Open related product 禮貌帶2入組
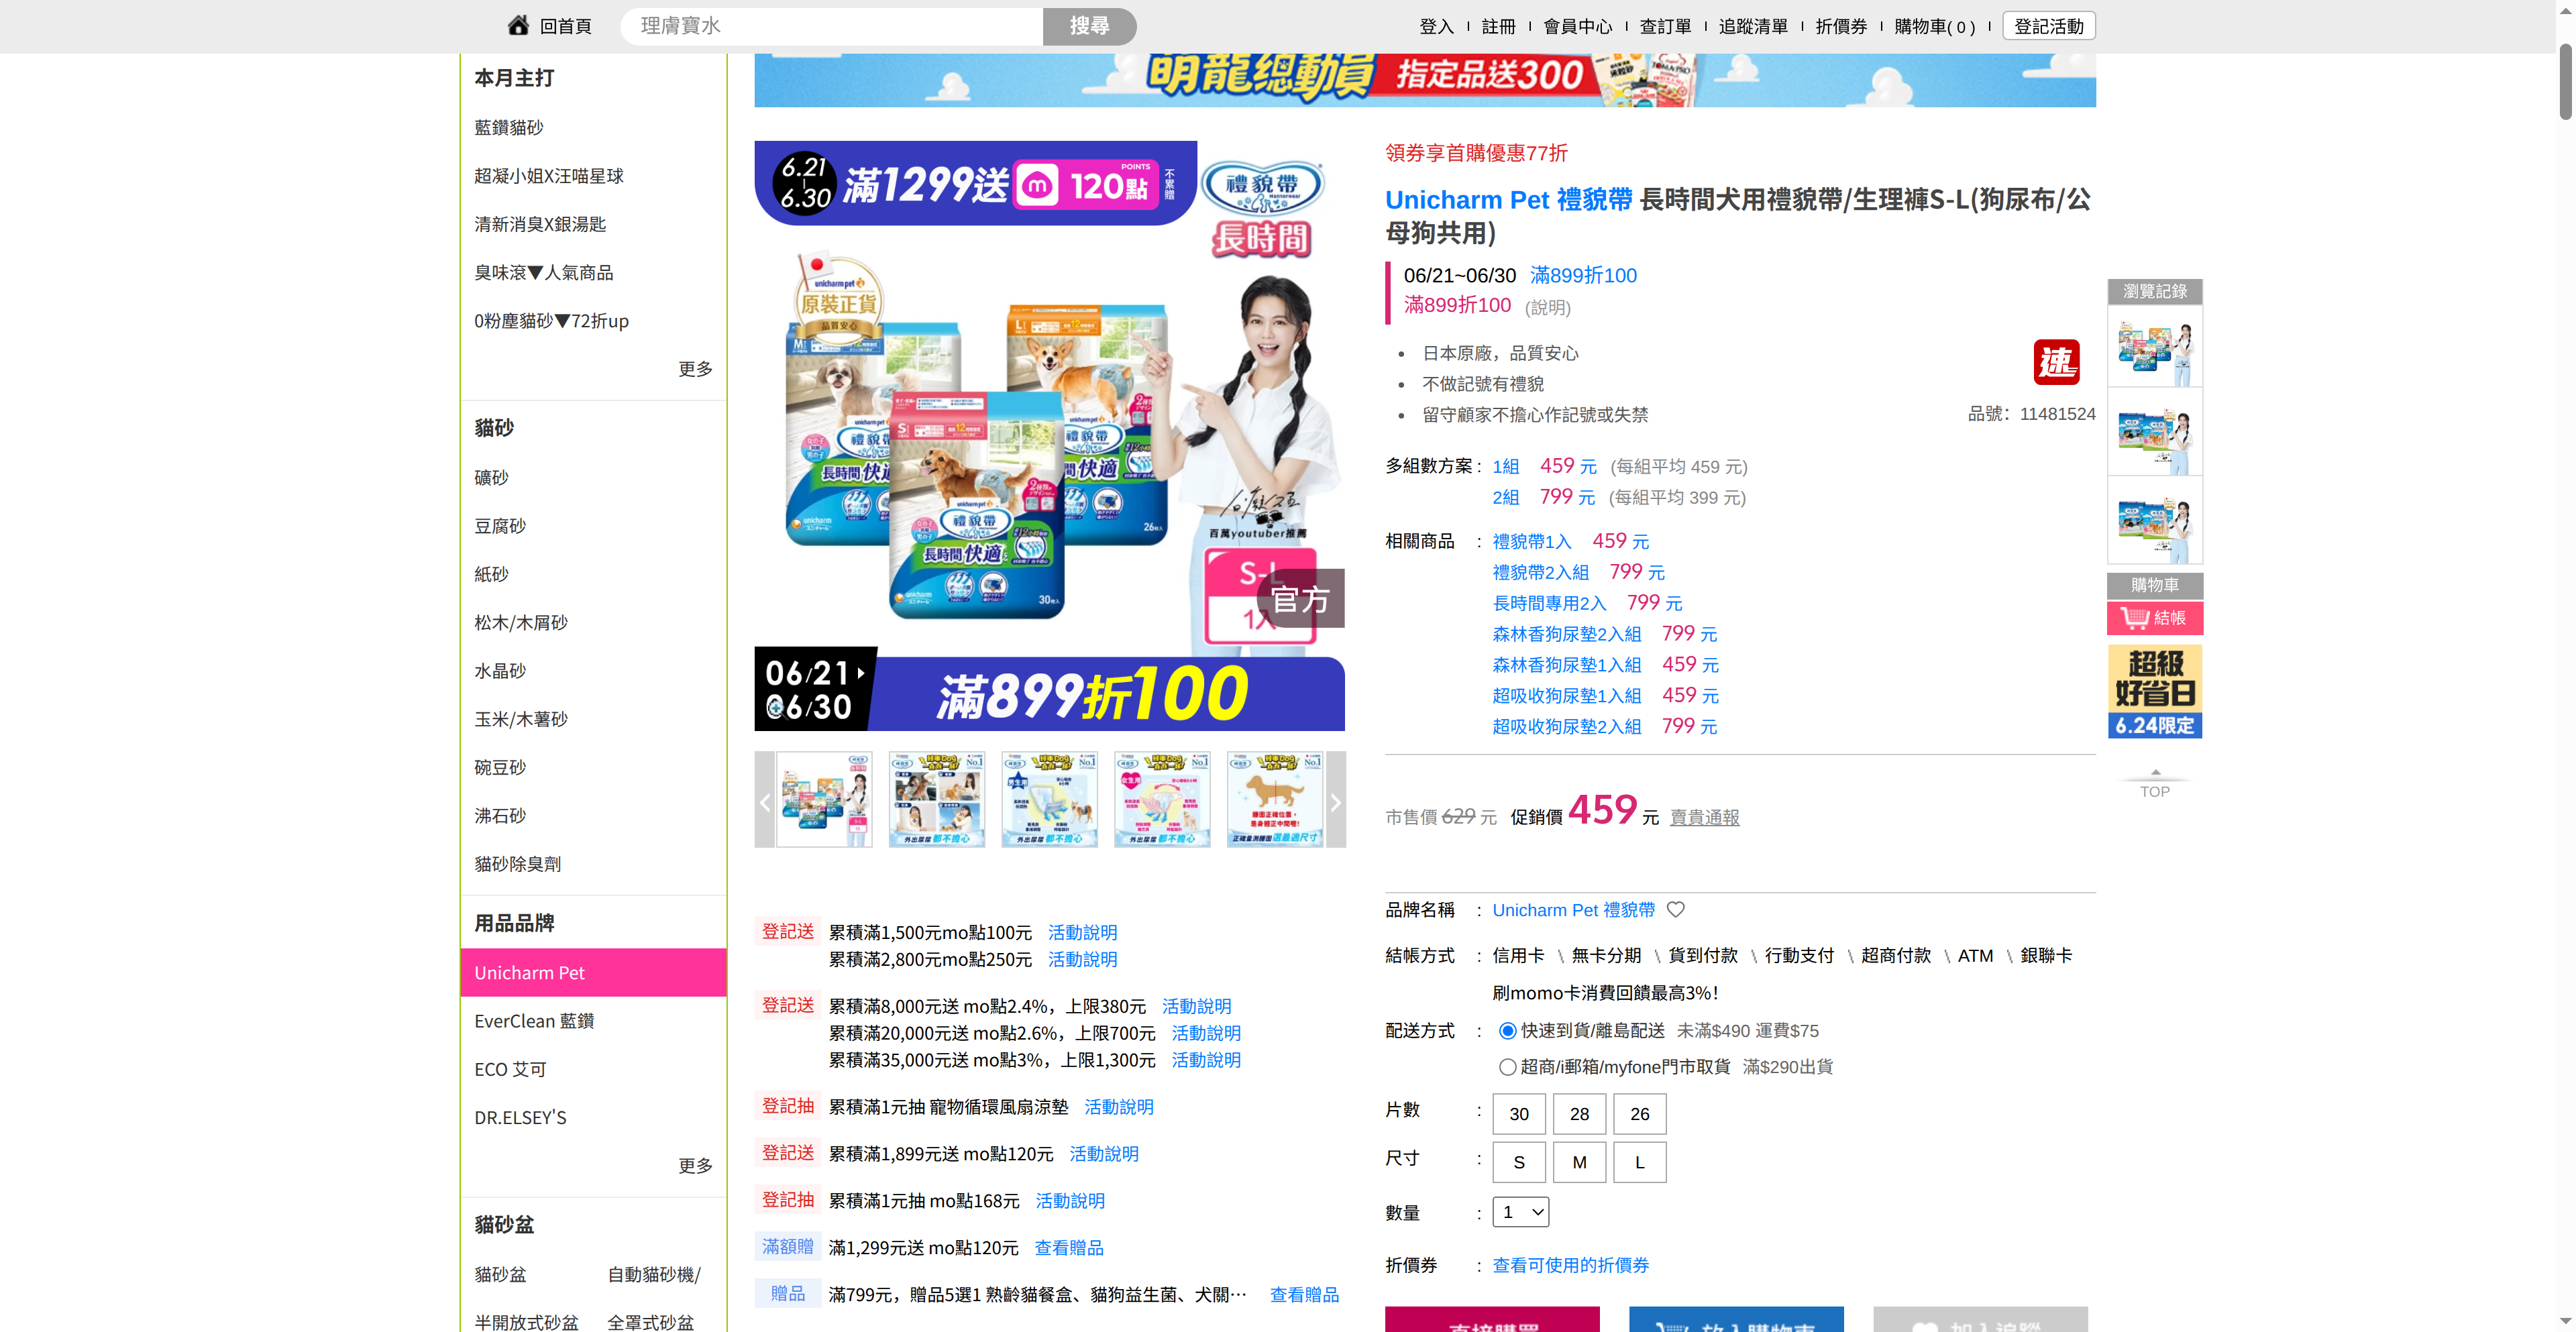This screenshot has width=2576, height=1332. point(1540,572)
